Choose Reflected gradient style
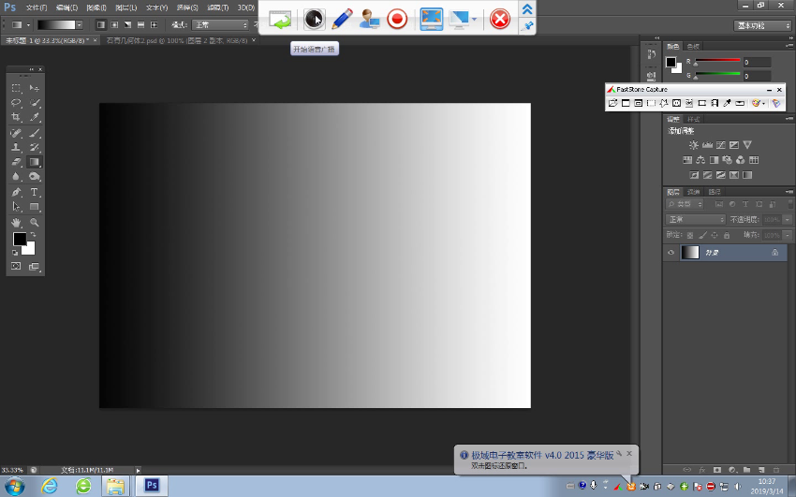Viewport: 796px width, 497px height. [141, 24]
